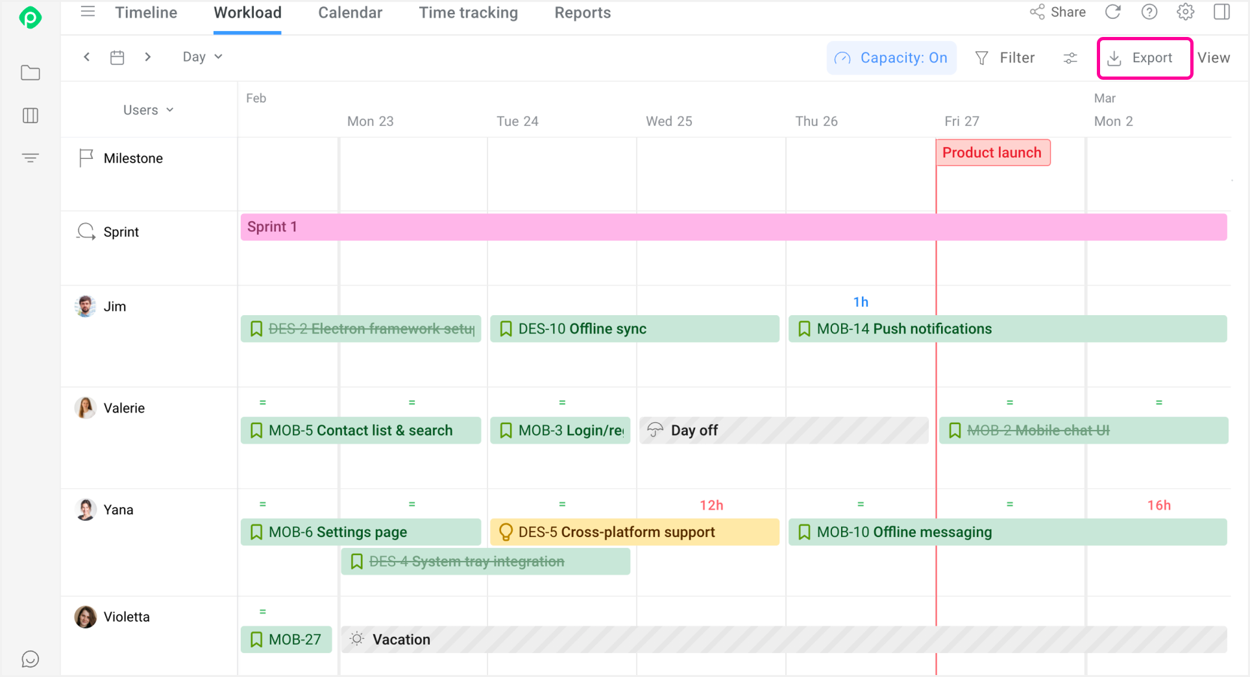Switch to the Calendar tab
1250x677 pixels.
click(x=350, y=12)
